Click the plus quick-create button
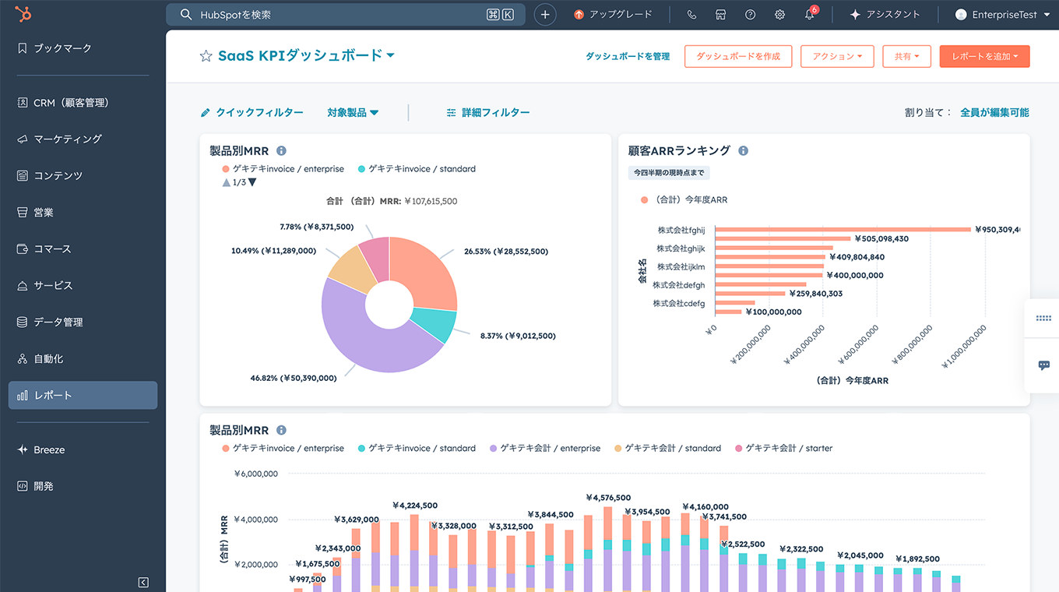 545,15
